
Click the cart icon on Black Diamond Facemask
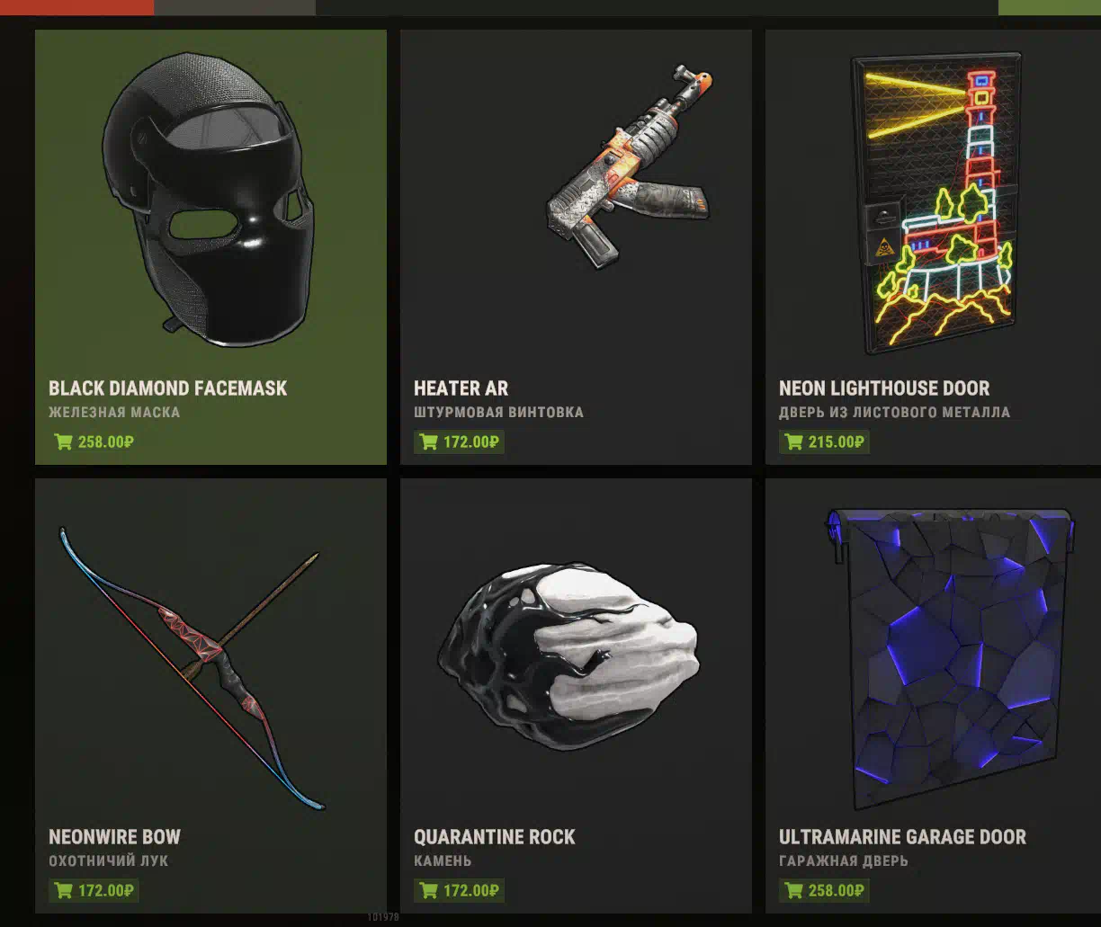[63, 441]
